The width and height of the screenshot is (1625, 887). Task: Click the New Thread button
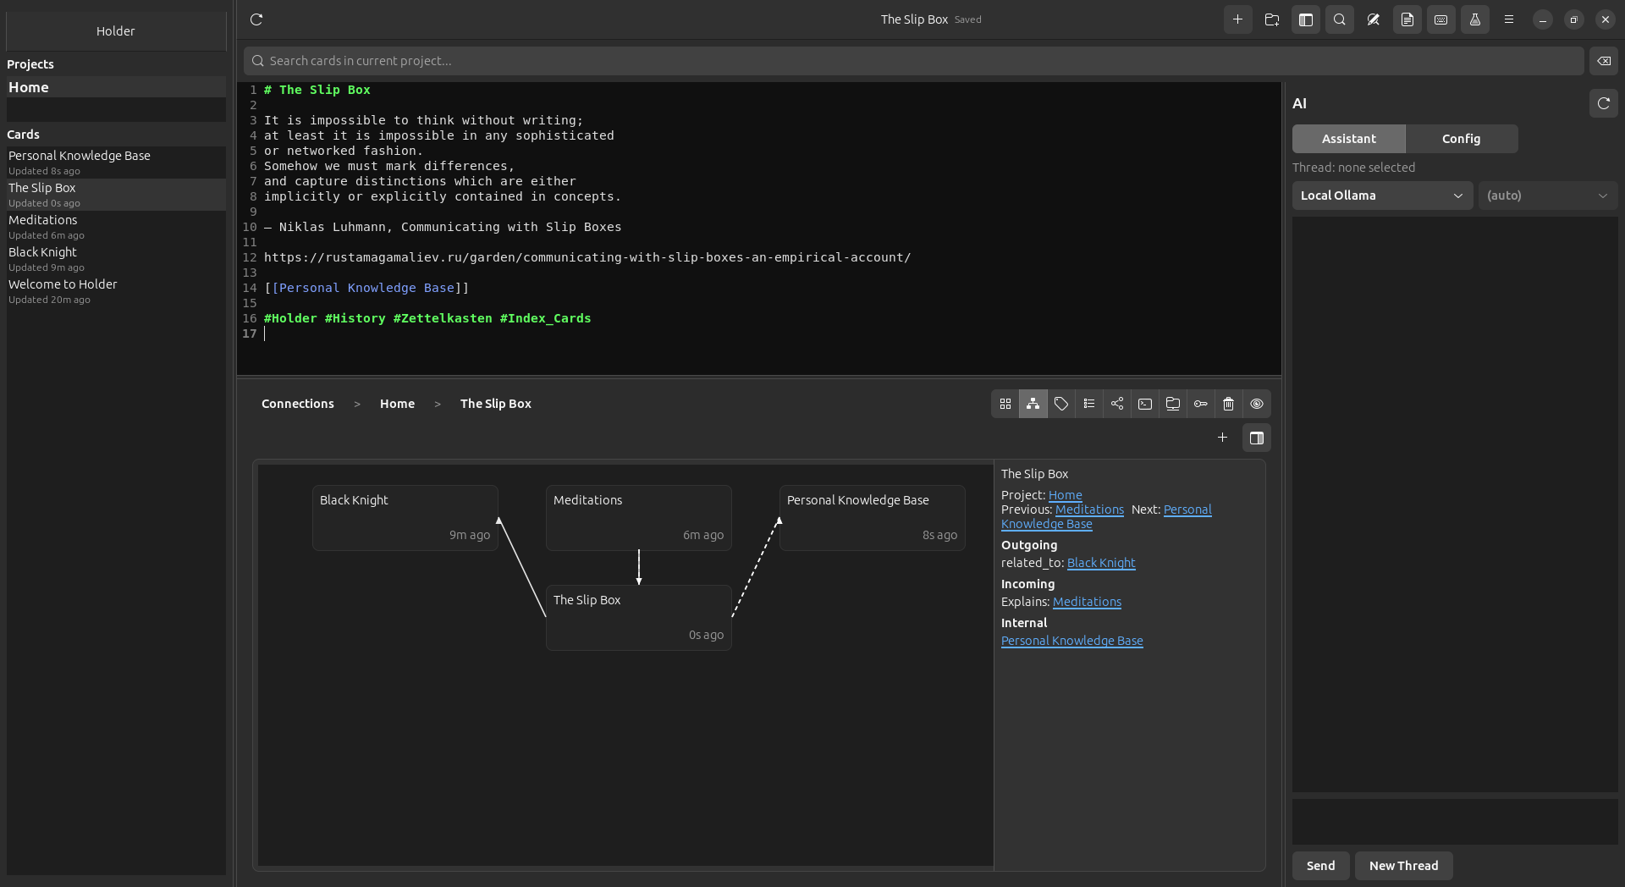pyautogui.click(x=1403, y=866)
